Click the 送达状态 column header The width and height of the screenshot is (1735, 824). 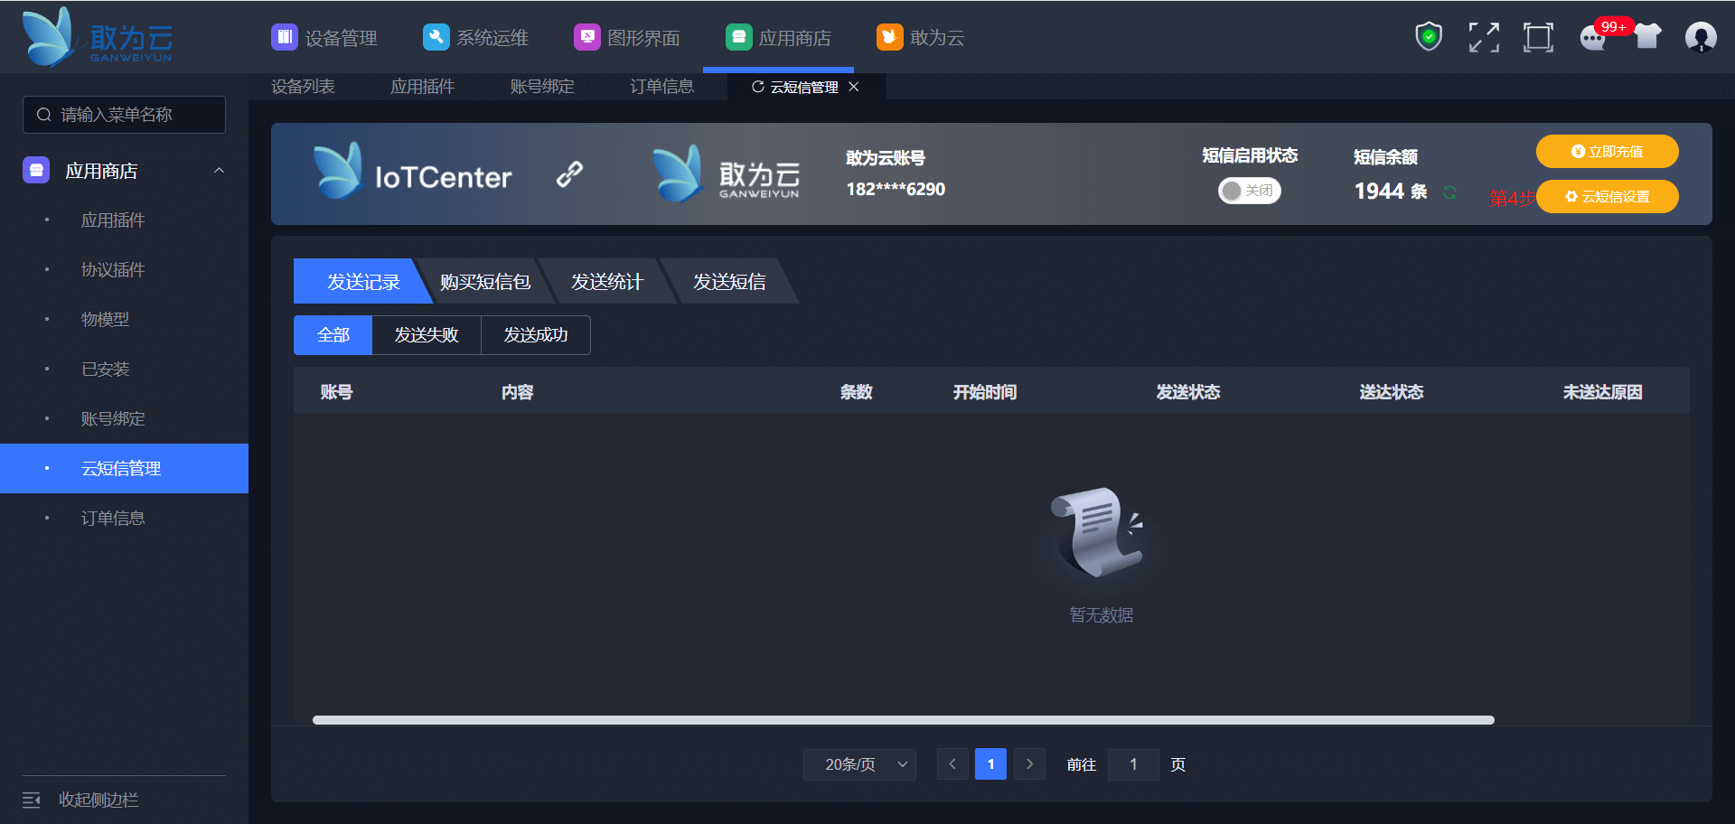(1392, 392)
